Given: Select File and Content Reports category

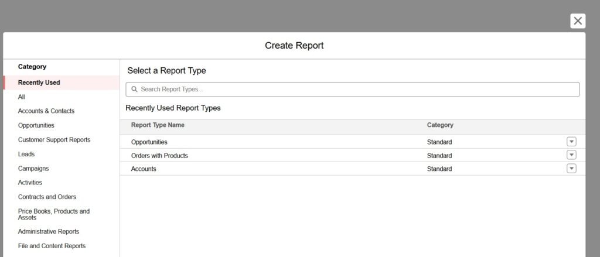Looking at the screenshot, I should click(52, 246).
